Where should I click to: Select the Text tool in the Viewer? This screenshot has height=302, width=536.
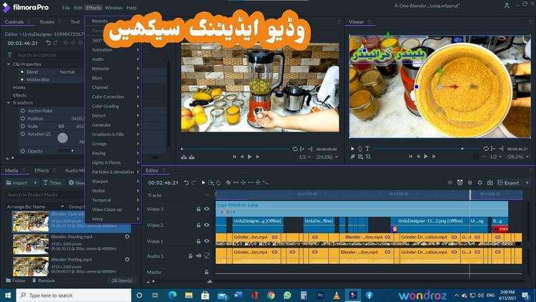click(x=367, y=149)
